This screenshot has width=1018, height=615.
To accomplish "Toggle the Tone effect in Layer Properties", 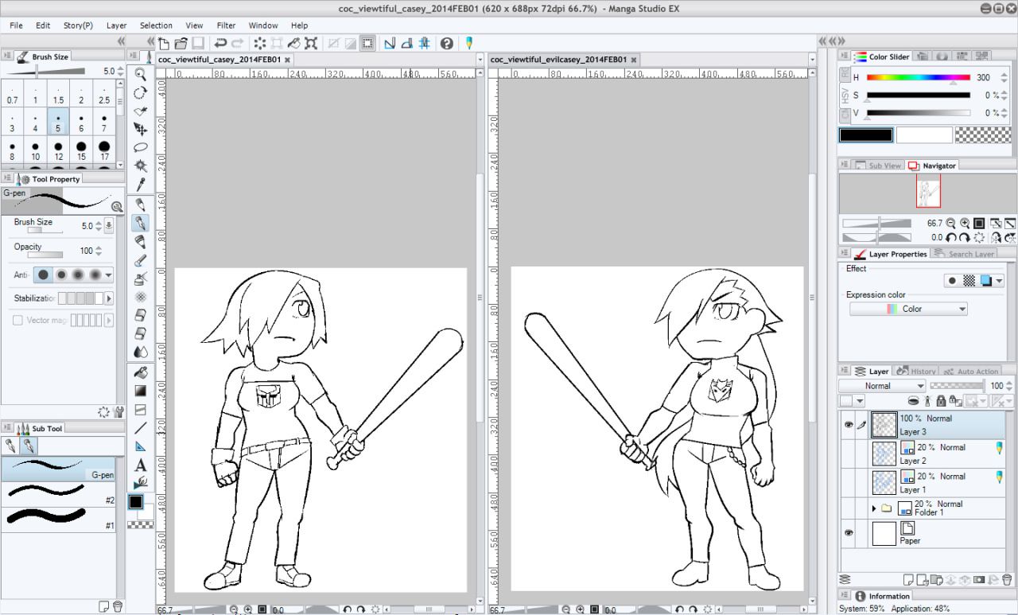I will point(969,281).
